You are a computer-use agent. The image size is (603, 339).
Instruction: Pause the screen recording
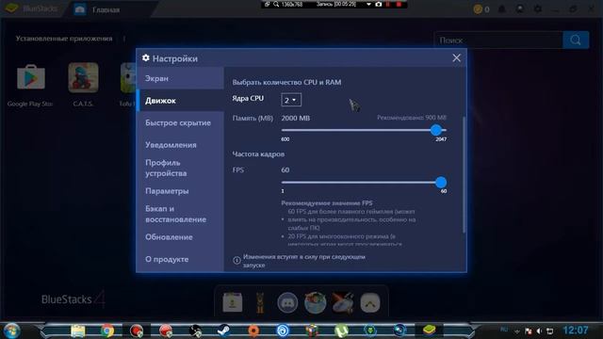pyautogui.click(x=388, y=4)
